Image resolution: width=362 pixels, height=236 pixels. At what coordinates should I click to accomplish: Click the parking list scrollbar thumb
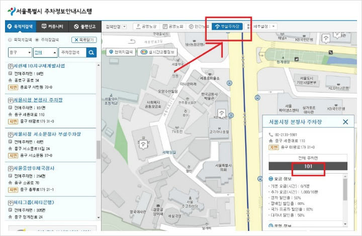99,149
